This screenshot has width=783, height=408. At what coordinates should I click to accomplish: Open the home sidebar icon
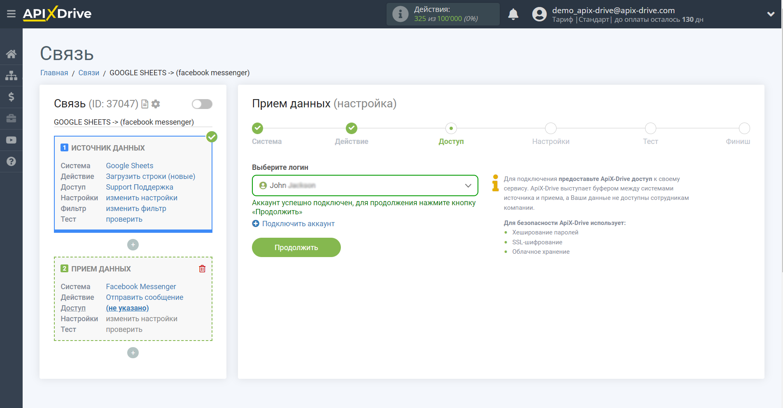tap(11, 54)
